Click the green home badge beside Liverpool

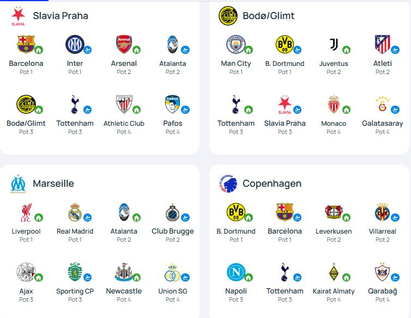[39, 218]
